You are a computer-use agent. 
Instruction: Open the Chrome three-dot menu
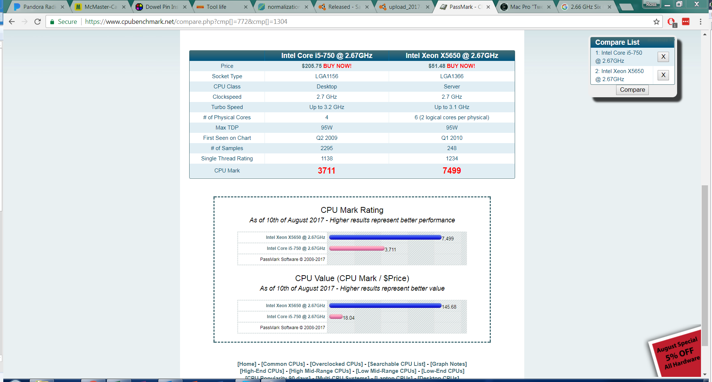point(700,22)
